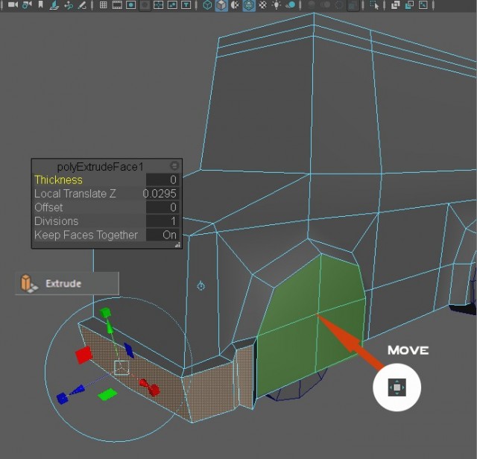This screenshot has height=459, width=477.
Task: Click the HUD panel resize grip
Action: [177, 245]
